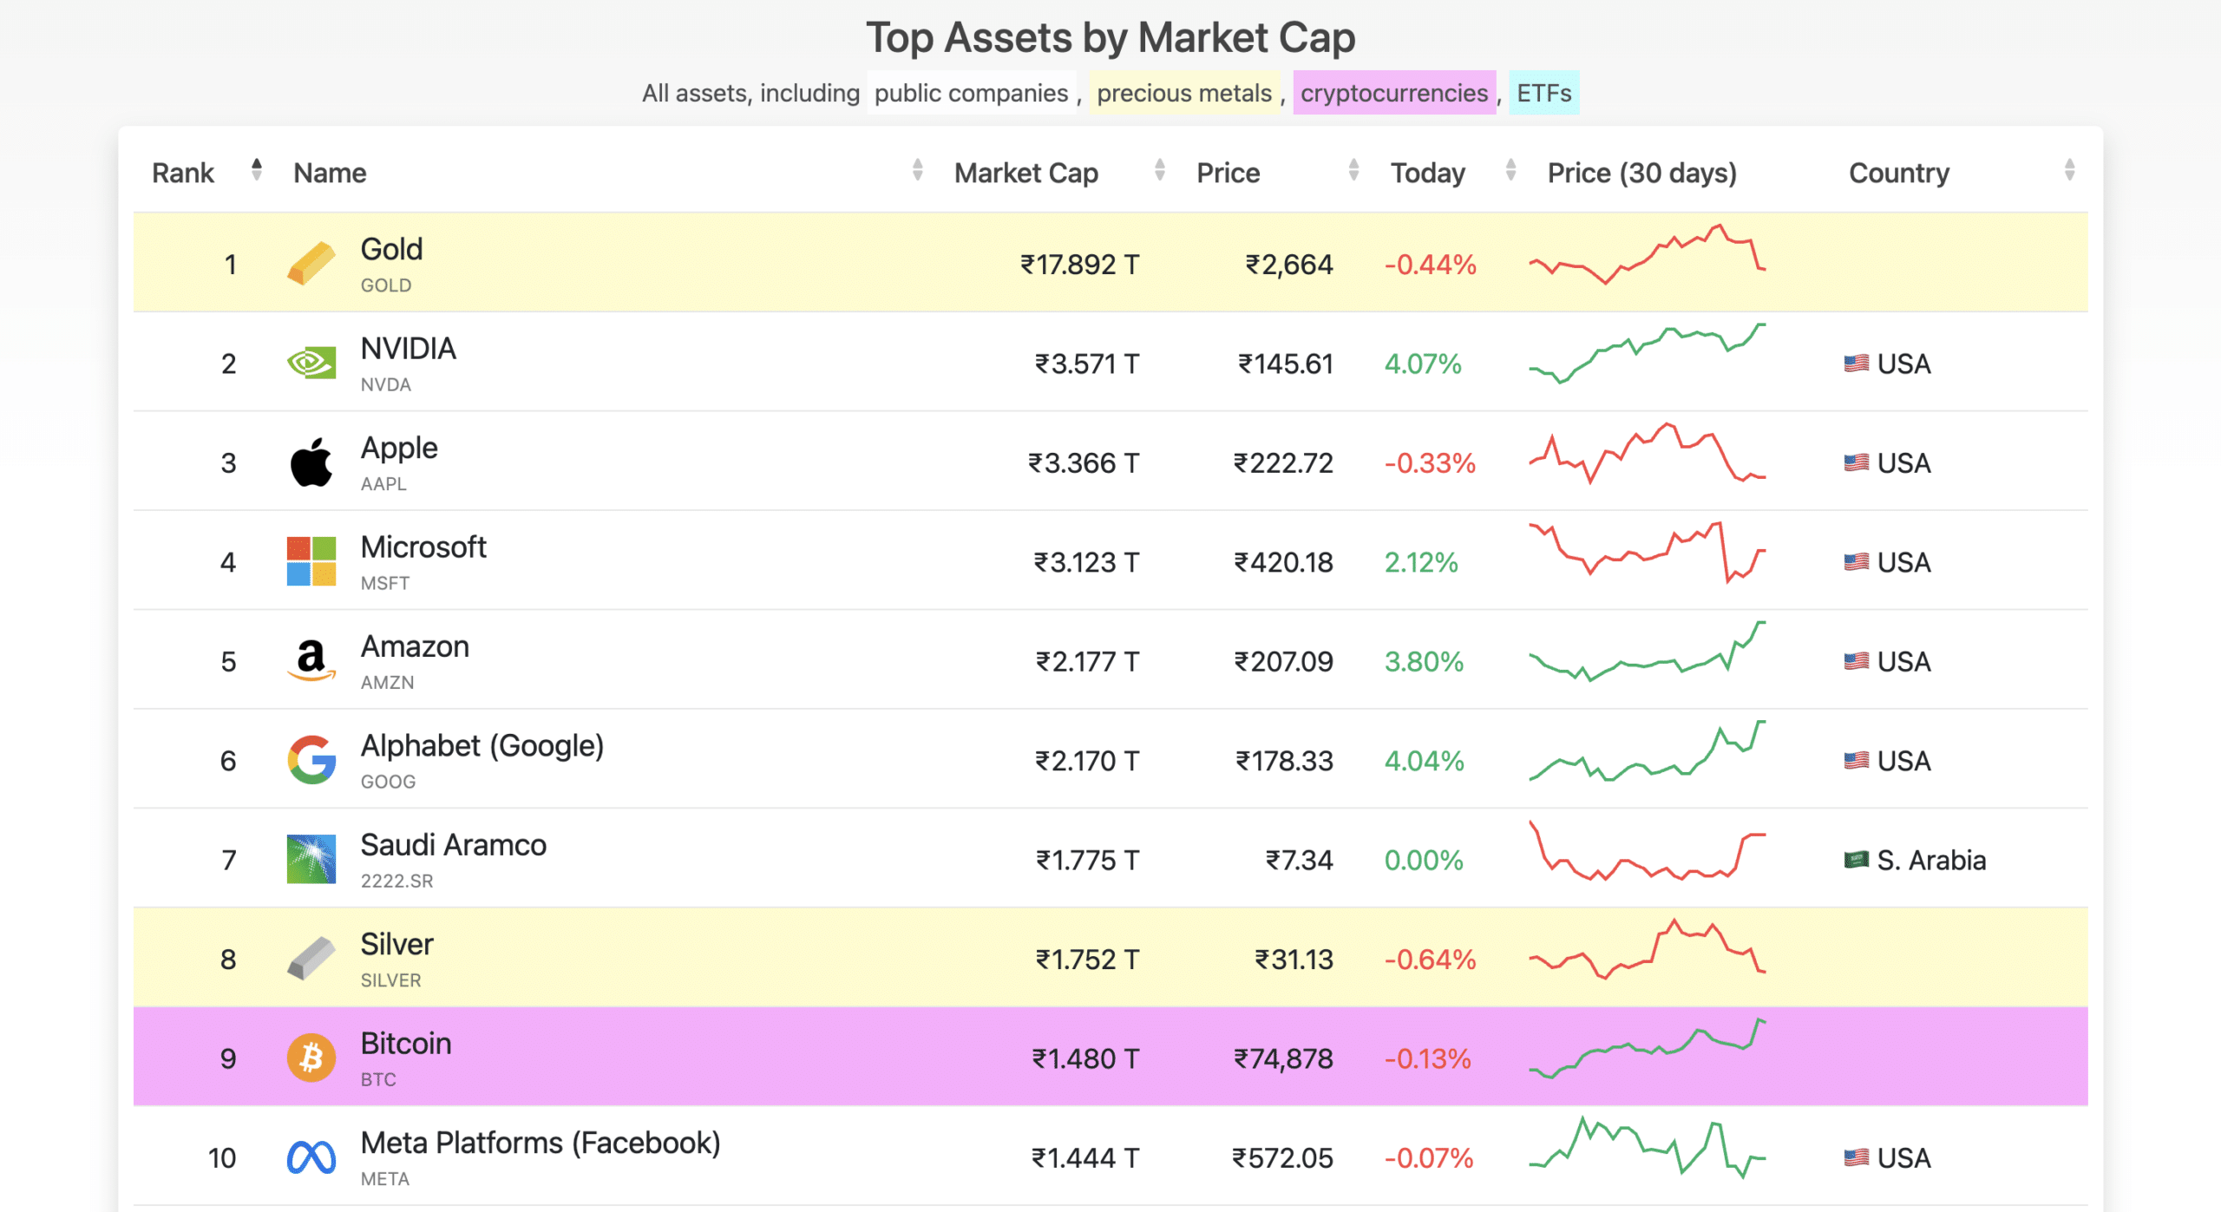Screen dimensions: 2221x1212
Task: Click Saudi Aramco's 30-day price chart
Action: [x=1647, y=850]
